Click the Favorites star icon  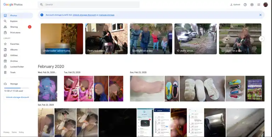tap(5, 44)
